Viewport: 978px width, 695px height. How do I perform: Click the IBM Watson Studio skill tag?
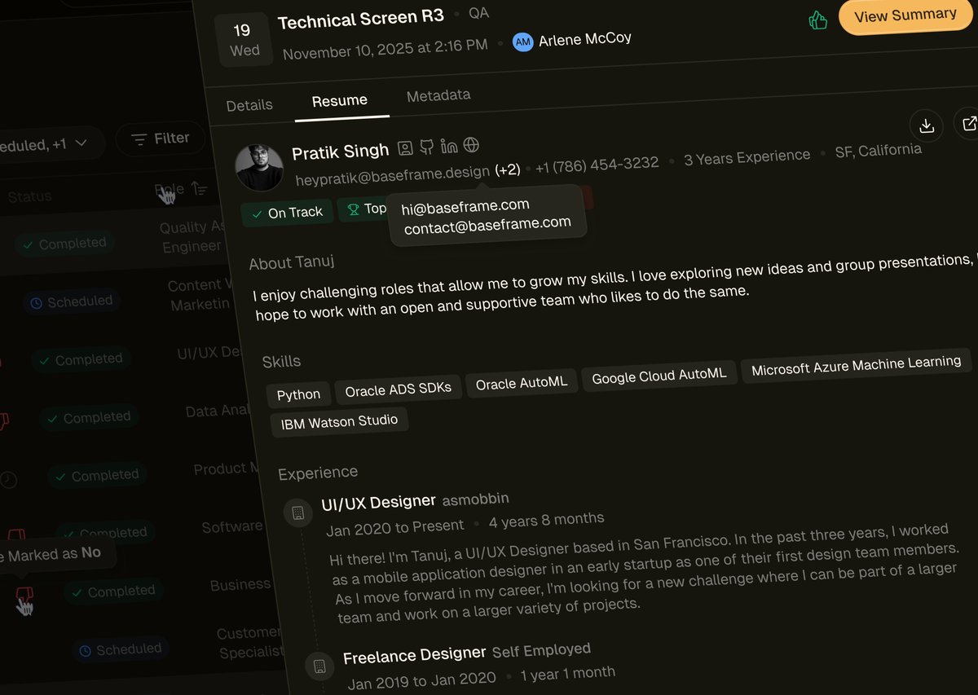tap(339, 421)
